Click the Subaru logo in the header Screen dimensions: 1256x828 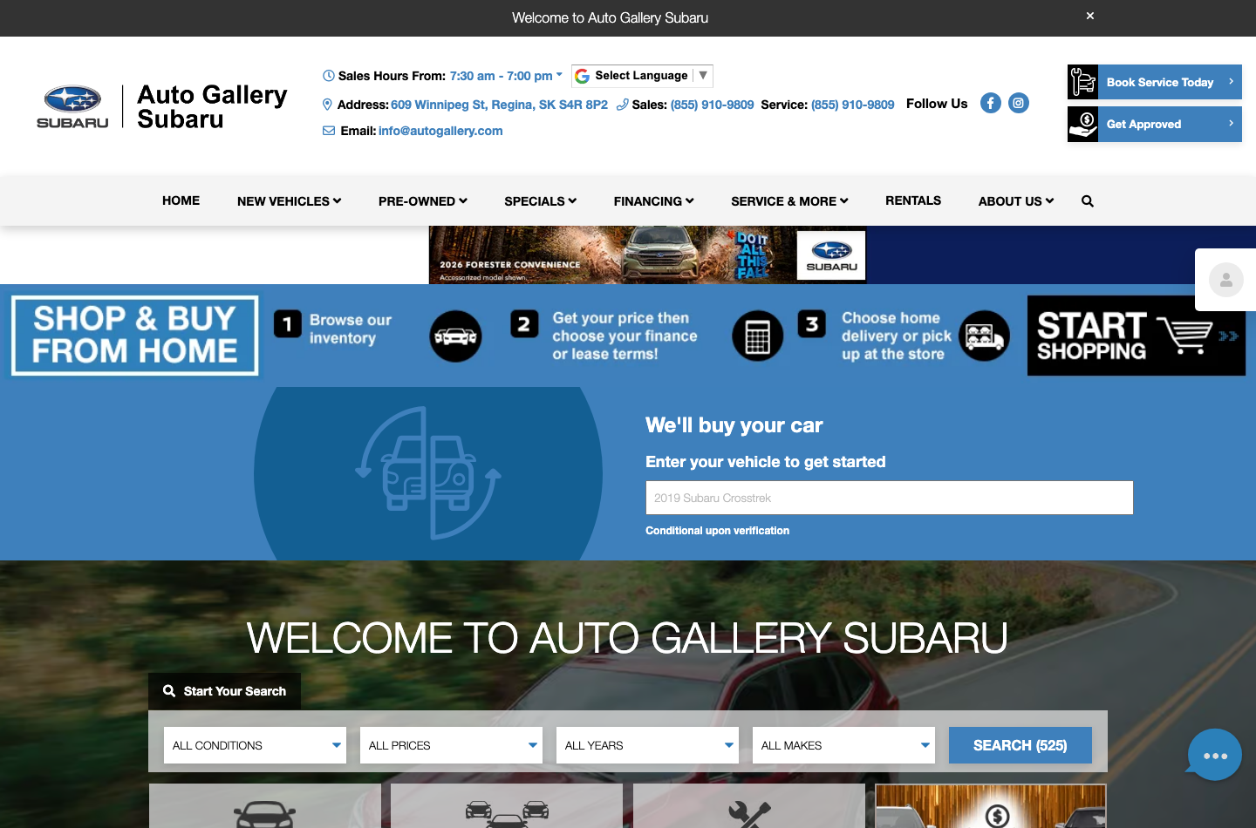tap(73, 107)
